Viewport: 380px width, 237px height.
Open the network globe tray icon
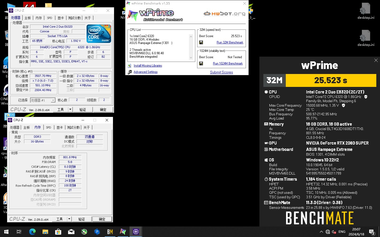tap(328, 232)
